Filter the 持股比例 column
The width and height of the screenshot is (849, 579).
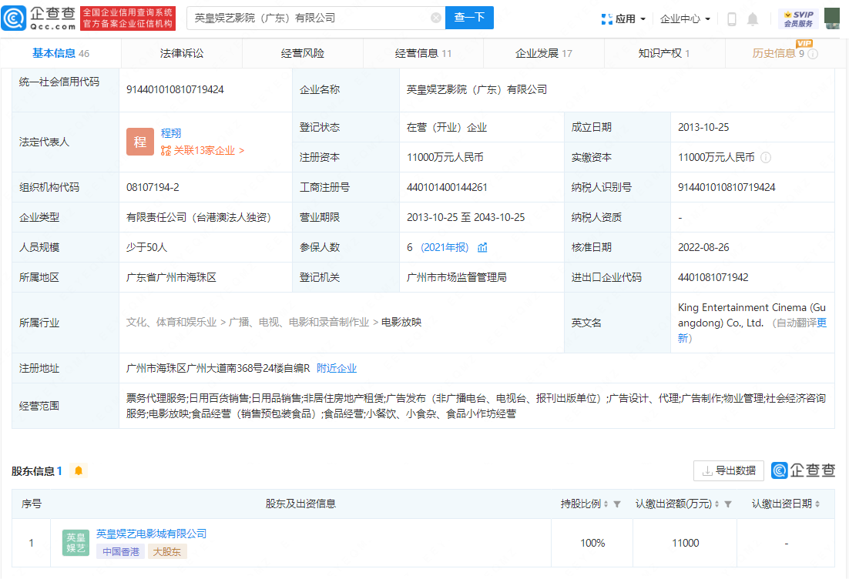point(616,504)
